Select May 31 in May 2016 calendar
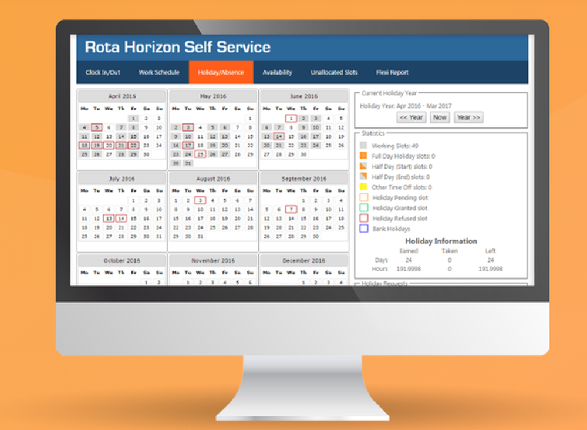 pyautogui.click(x=188, y=163)
